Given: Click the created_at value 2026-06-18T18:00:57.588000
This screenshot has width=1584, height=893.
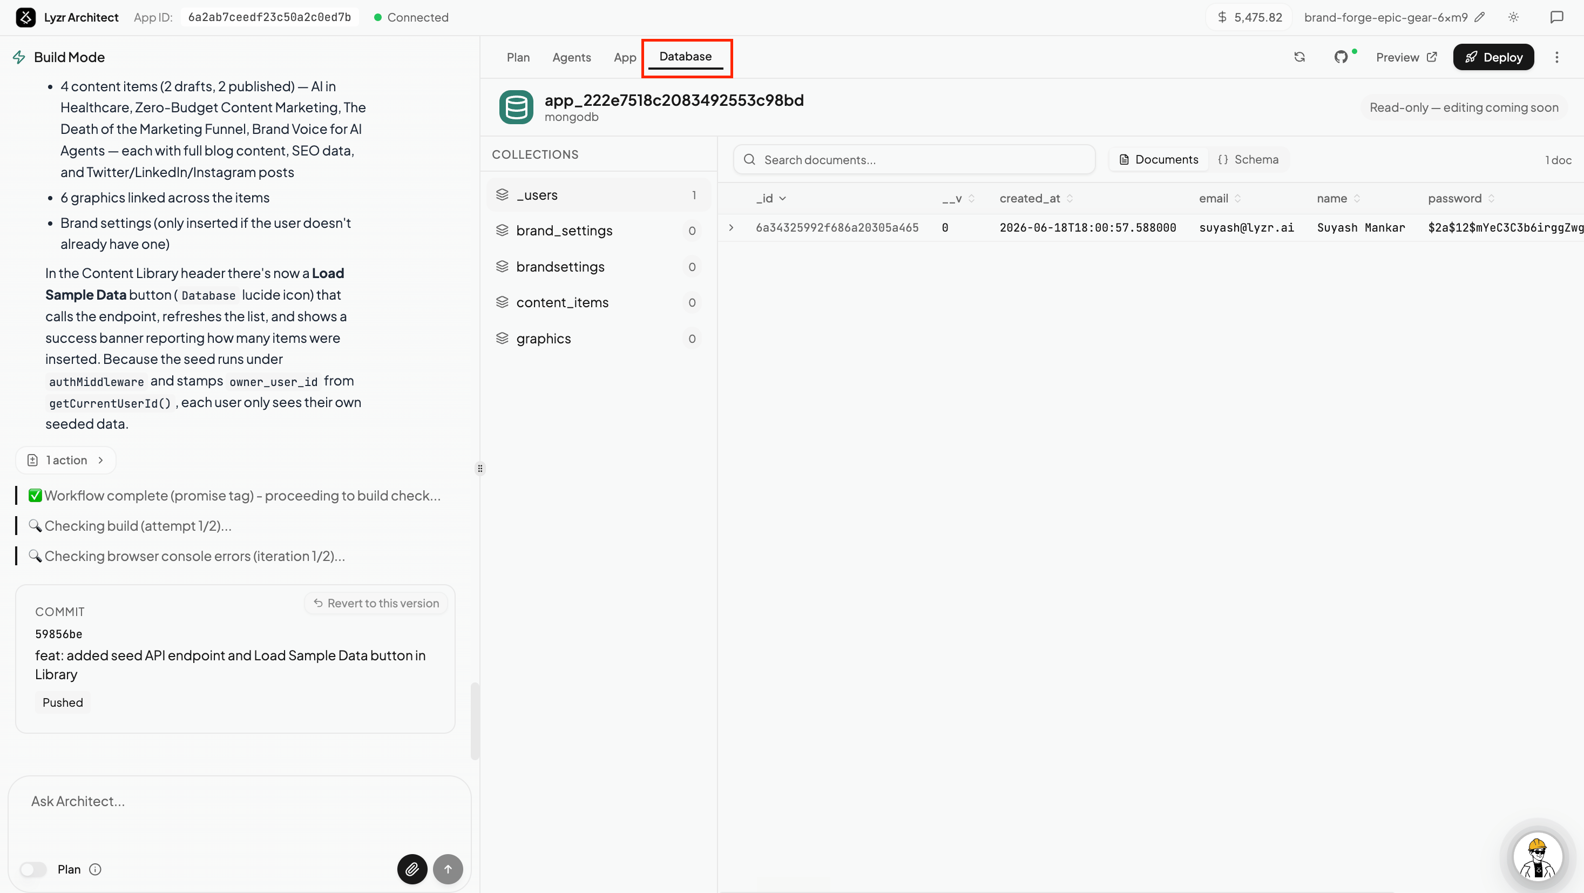Looking at the screenshot, I should point(1087,227).
